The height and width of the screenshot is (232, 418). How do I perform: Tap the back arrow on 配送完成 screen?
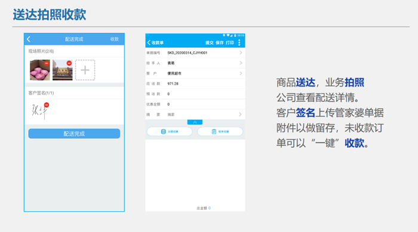[x=29, y=39]
